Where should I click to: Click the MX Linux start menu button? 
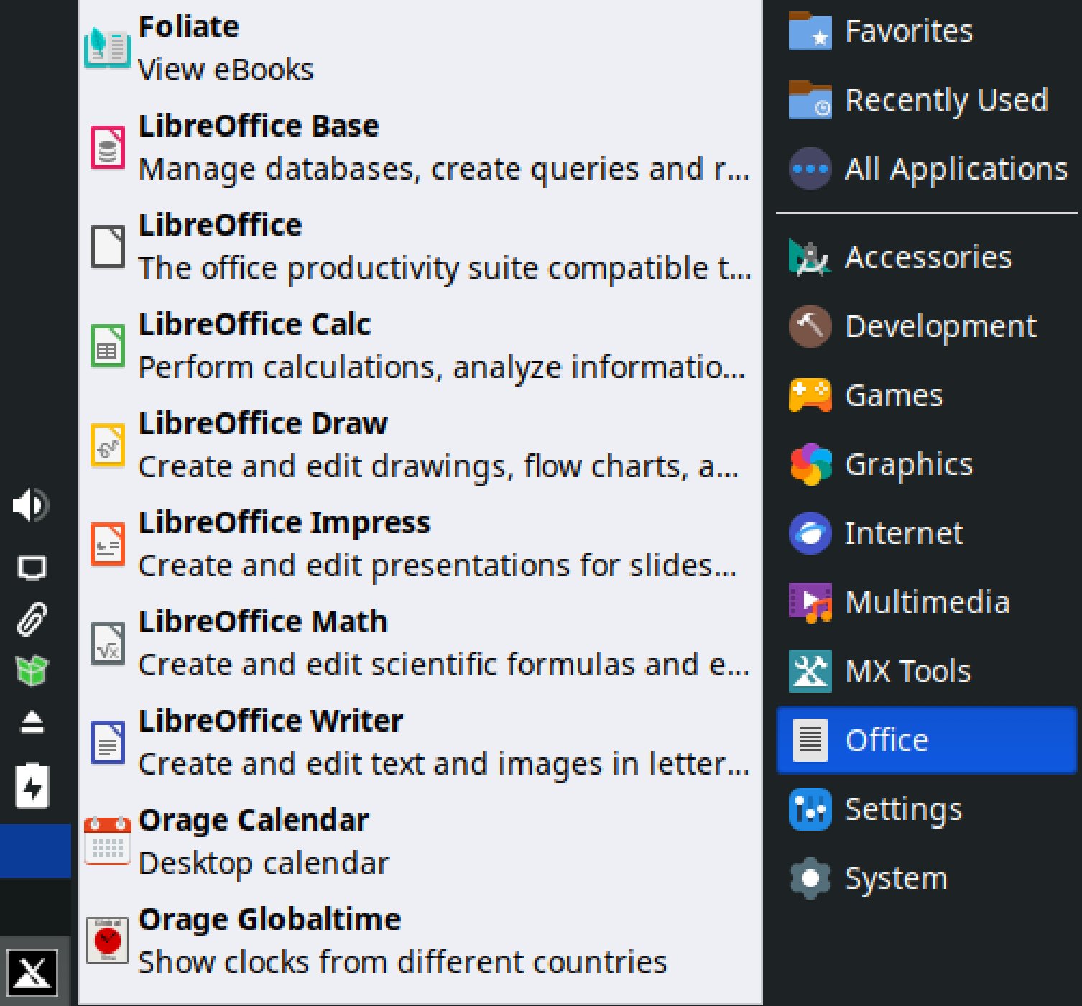coord(32,972)
